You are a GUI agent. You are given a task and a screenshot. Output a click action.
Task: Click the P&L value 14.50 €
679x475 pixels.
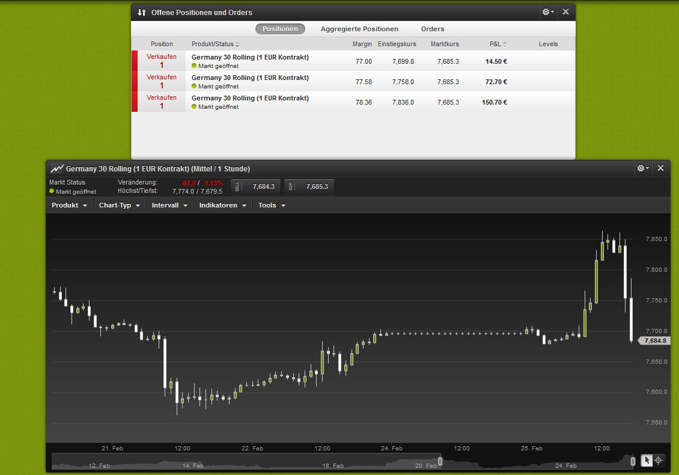click(x=496, y=61)
